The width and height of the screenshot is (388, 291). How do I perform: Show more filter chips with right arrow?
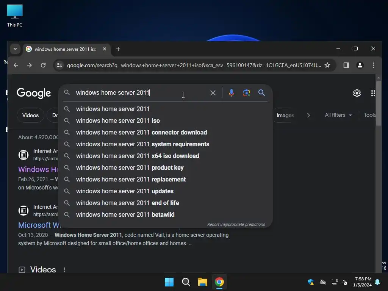click(x=308, y=115)
